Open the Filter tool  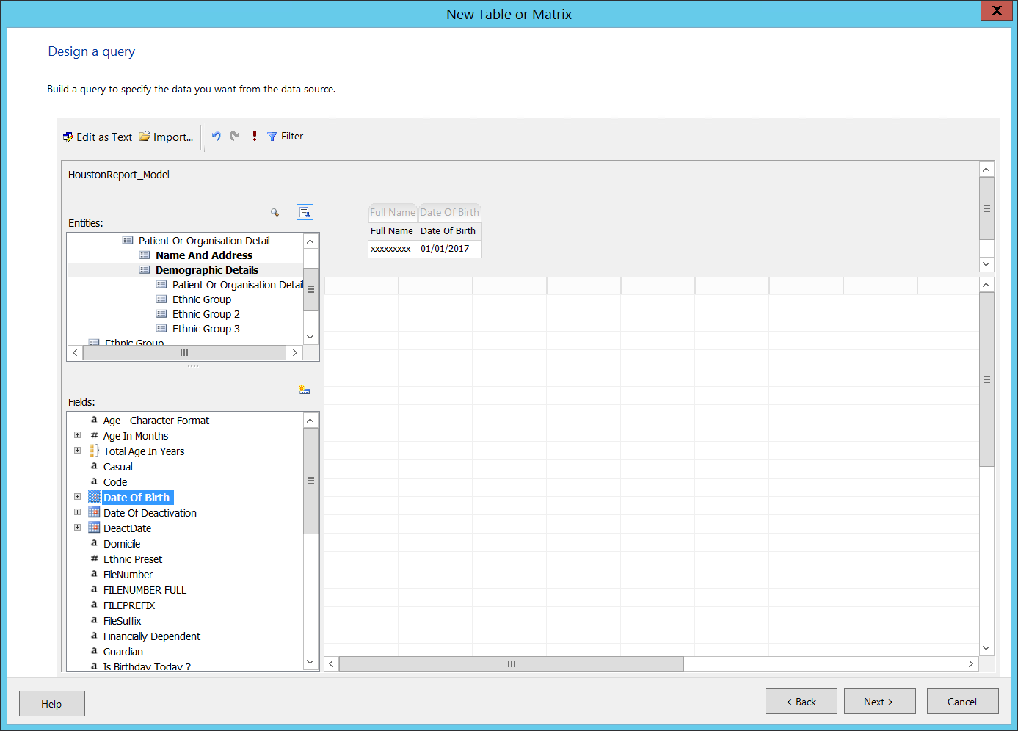tap(285, 136)
